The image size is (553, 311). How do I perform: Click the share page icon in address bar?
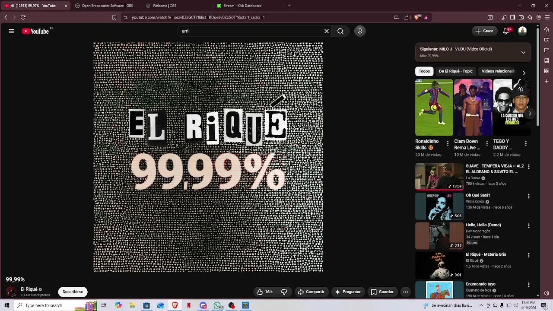click(x=406, y=17)
